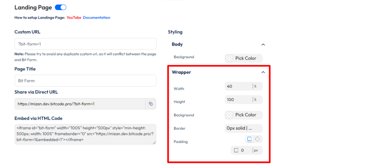Collapse the Wrapper styling section

(x=263, y=72)
